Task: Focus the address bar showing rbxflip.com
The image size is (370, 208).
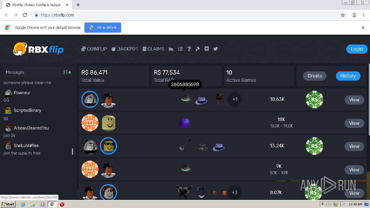Action: coord(185,15)
